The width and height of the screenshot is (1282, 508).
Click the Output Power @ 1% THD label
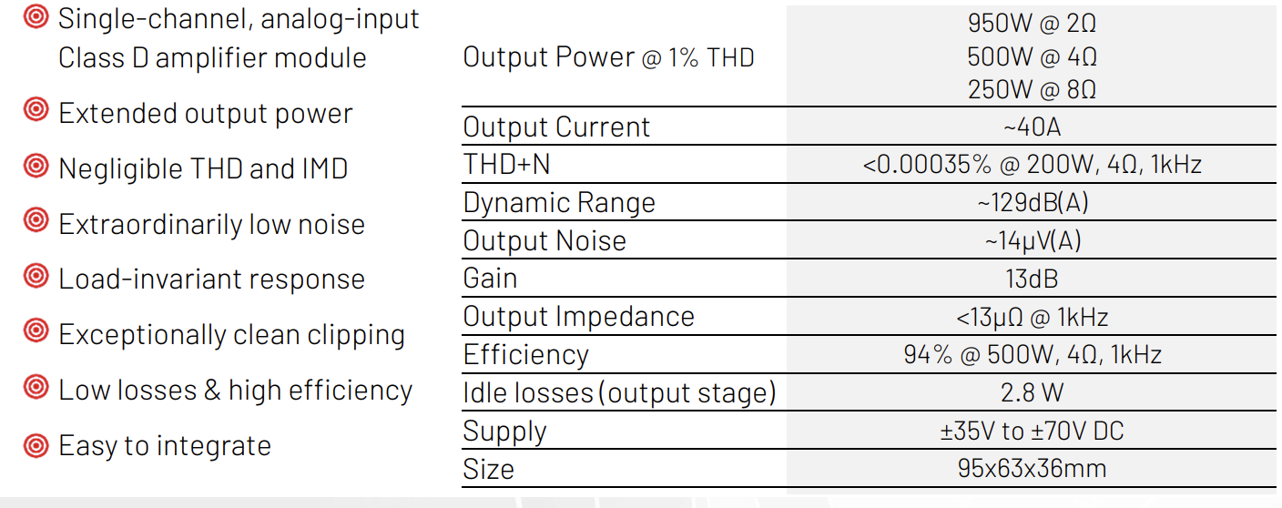coord(608,57)
